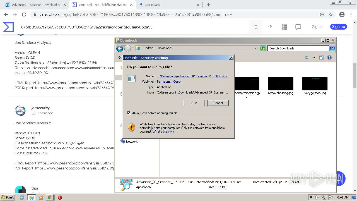Viewport: 357px width, 201px height.
Task: Click the system tray volume icon
Action: [317, 197]
